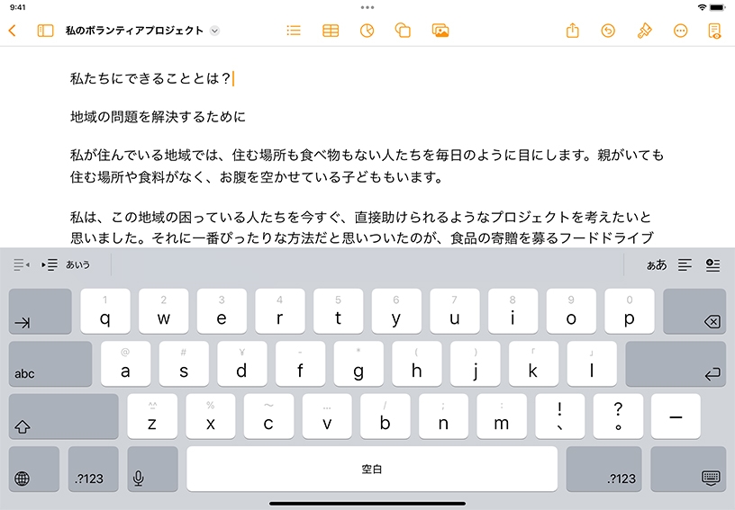
Task: Open the media insert photo icon
Action: [440, 31]
